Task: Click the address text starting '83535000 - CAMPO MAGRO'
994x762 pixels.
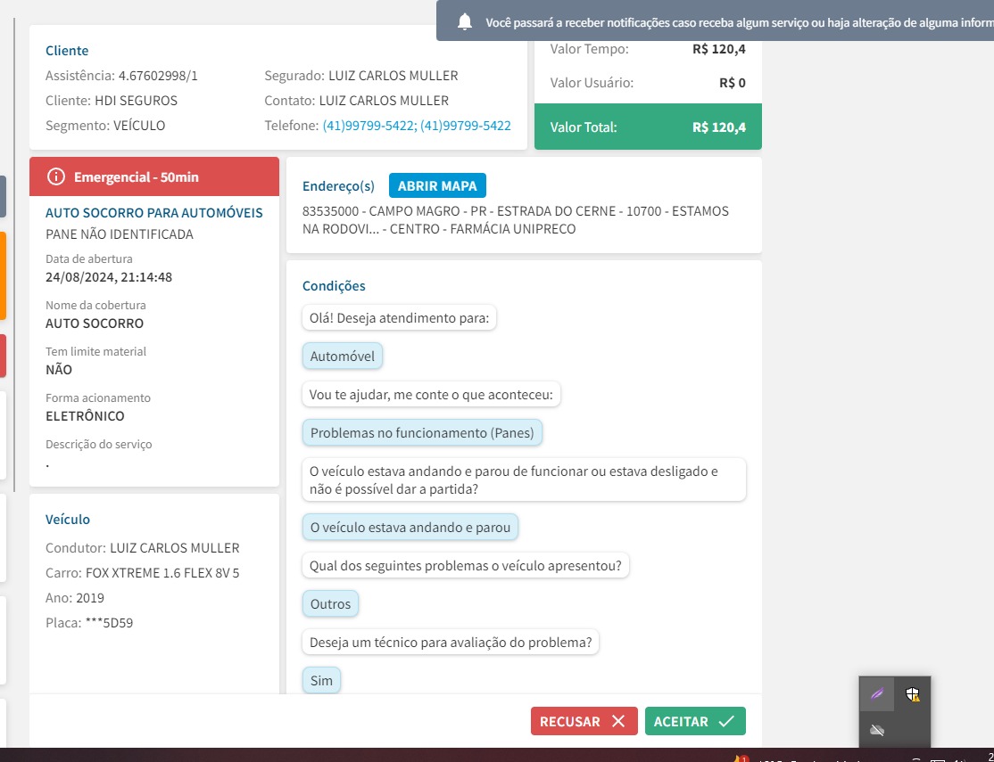Action: click(516, 220)
